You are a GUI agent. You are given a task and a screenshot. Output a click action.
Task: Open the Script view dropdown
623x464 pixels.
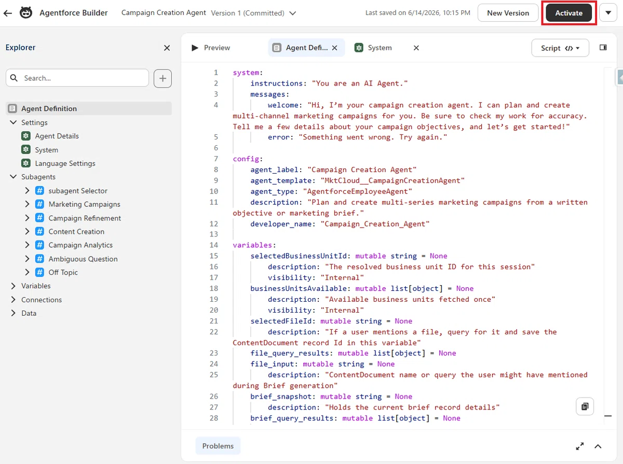[560, 48]
